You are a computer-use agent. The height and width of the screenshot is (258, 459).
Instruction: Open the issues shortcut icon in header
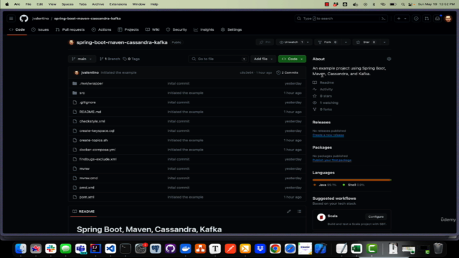(416, 19)
